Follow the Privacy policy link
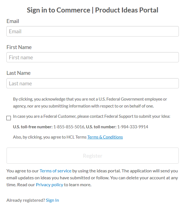The width and height of the screenshot is (188, 207). [49, 185]
